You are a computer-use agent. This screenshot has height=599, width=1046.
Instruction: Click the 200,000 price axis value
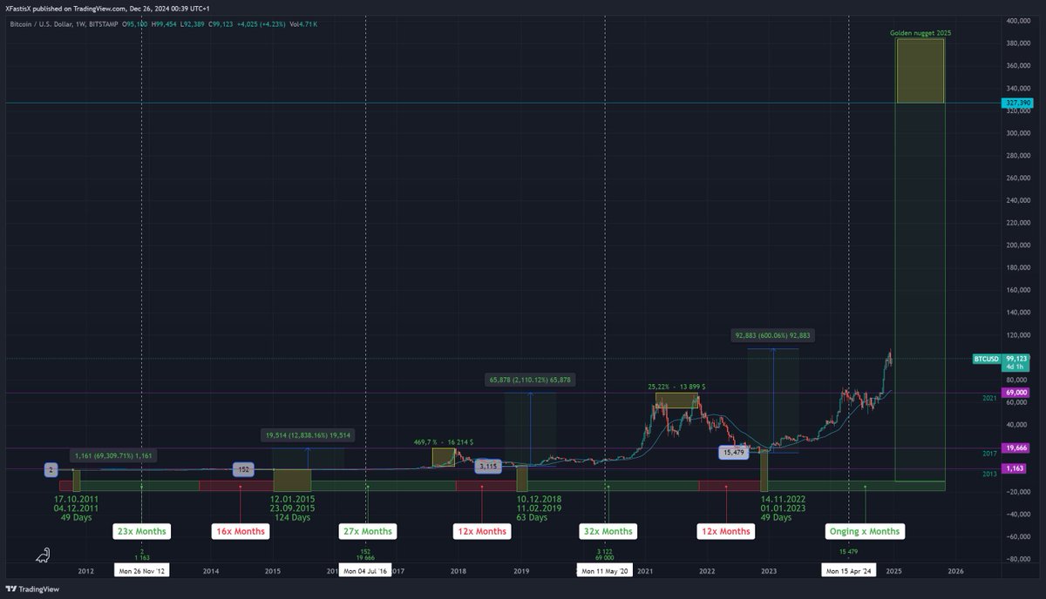point(1019,246)
